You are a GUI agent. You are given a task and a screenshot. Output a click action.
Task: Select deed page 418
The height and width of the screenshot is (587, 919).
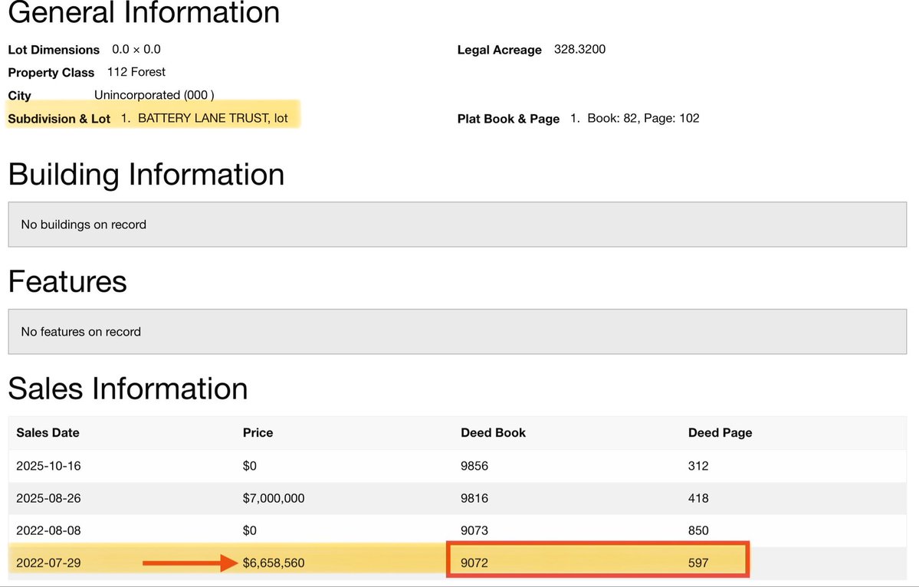tap(698, 498)
